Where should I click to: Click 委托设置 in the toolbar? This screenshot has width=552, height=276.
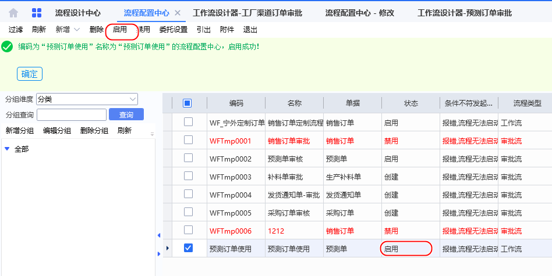(173, 30)
